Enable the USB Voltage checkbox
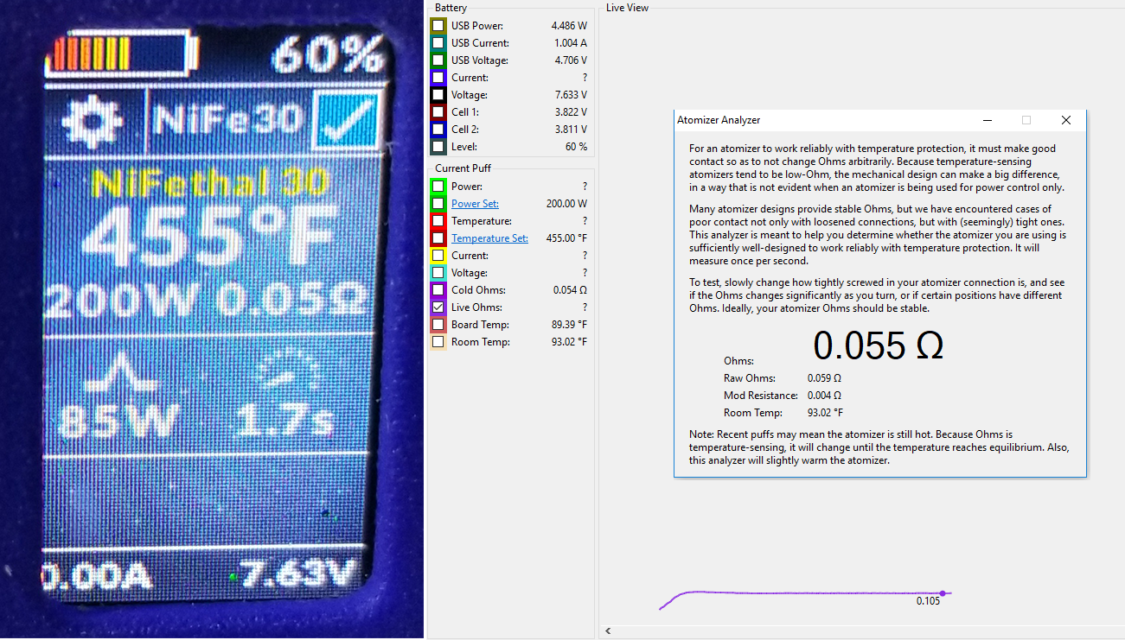 [438, 60]
